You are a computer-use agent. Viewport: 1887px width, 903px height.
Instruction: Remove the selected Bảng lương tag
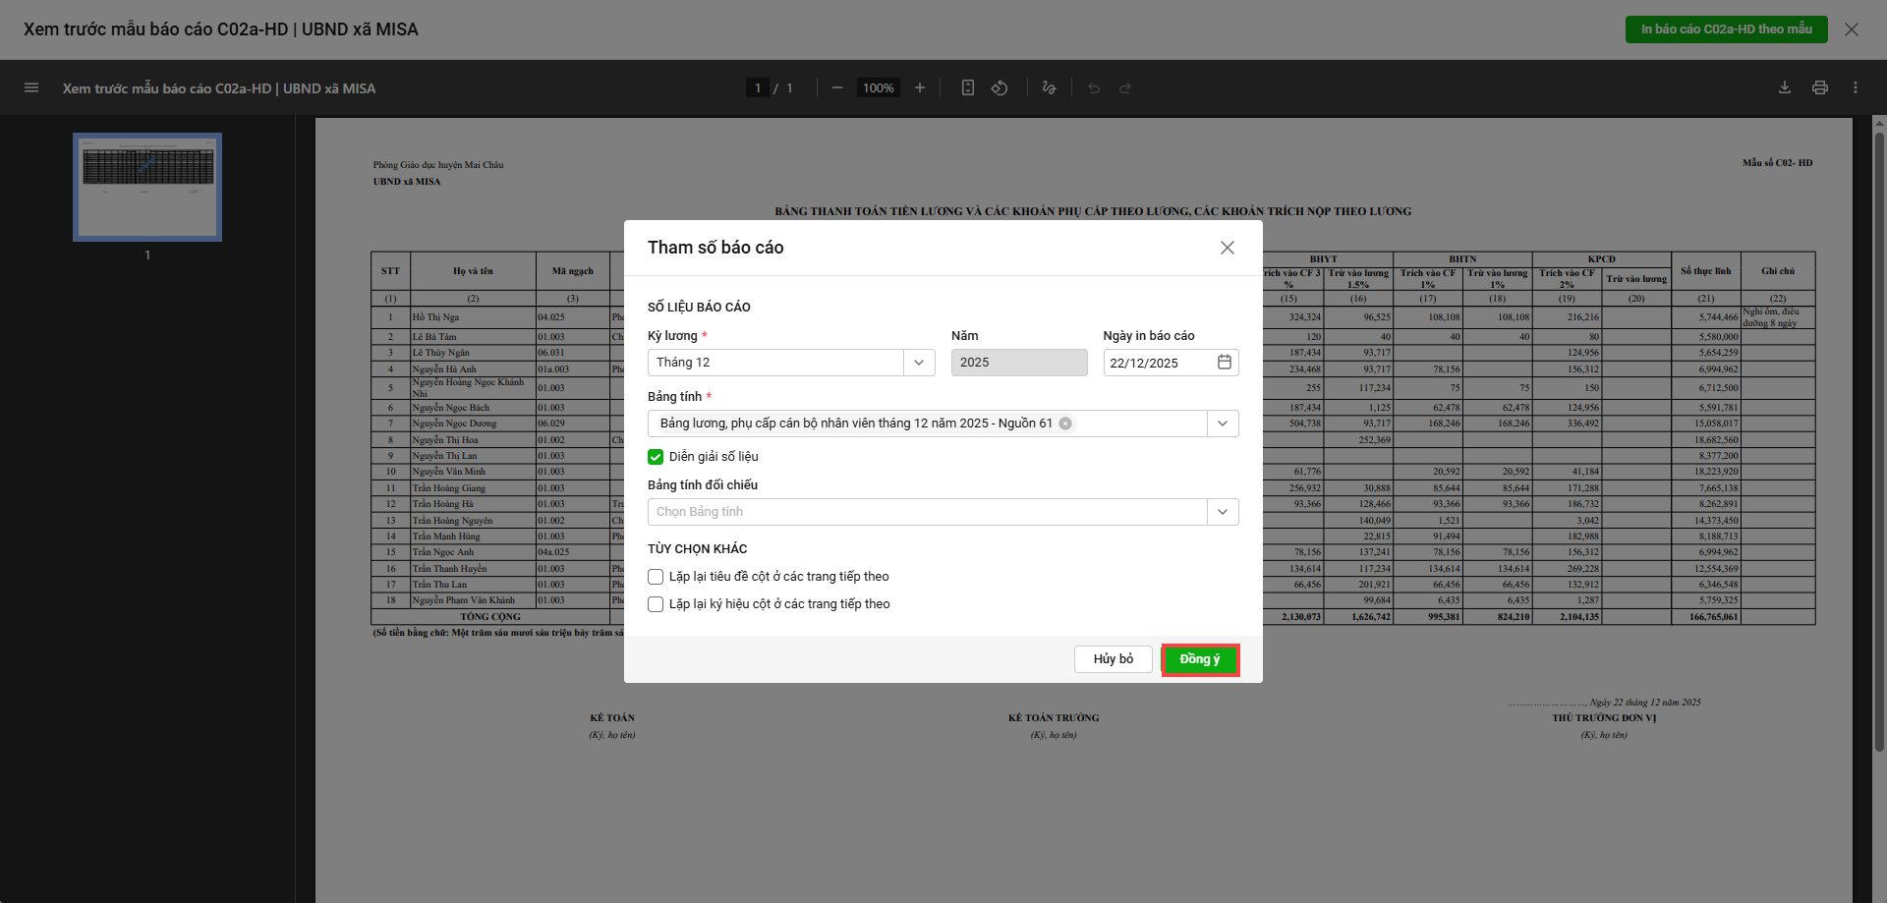click(x=1065, y=423)
